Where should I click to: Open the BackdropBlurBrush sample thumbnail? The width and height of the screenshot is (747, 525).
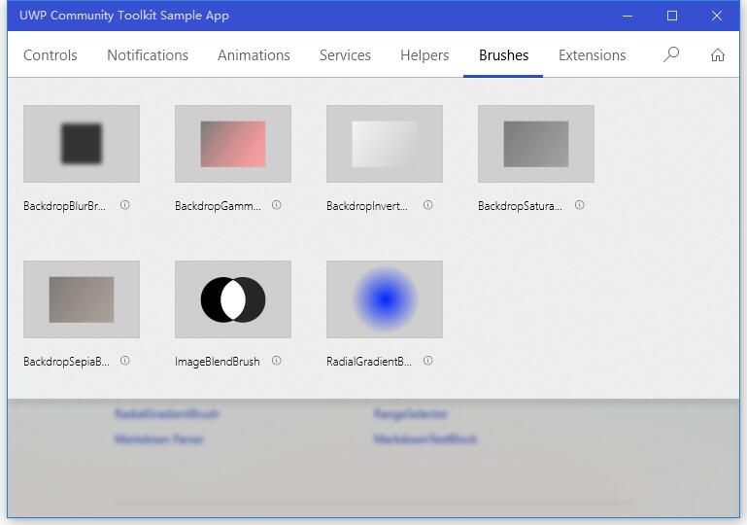click(x=82, y=144)
